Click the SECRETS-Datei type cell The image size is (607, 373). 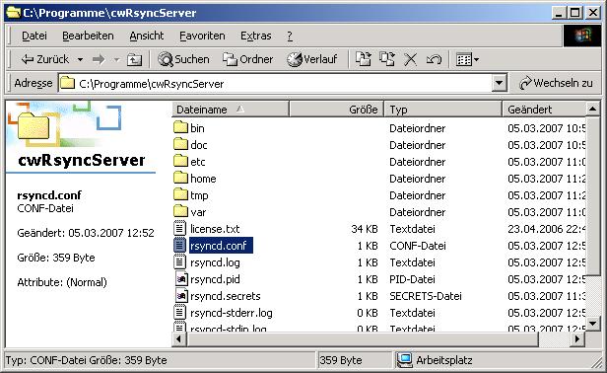(x=426, y=296)
